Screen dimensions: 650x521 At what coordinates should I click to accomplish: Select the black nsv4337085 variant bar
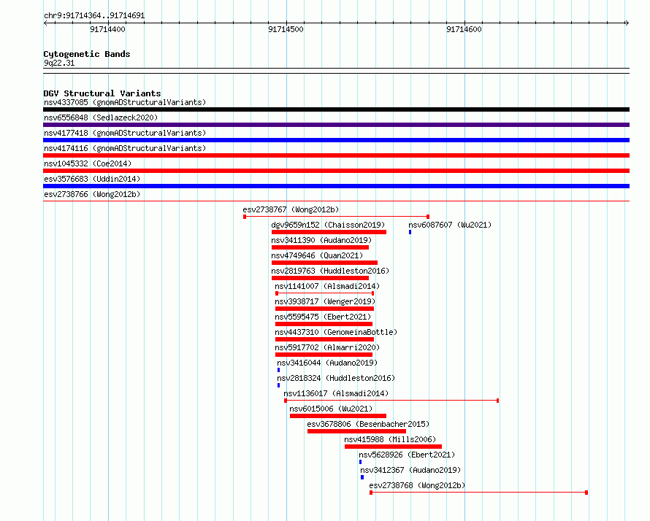coord(336,109)
